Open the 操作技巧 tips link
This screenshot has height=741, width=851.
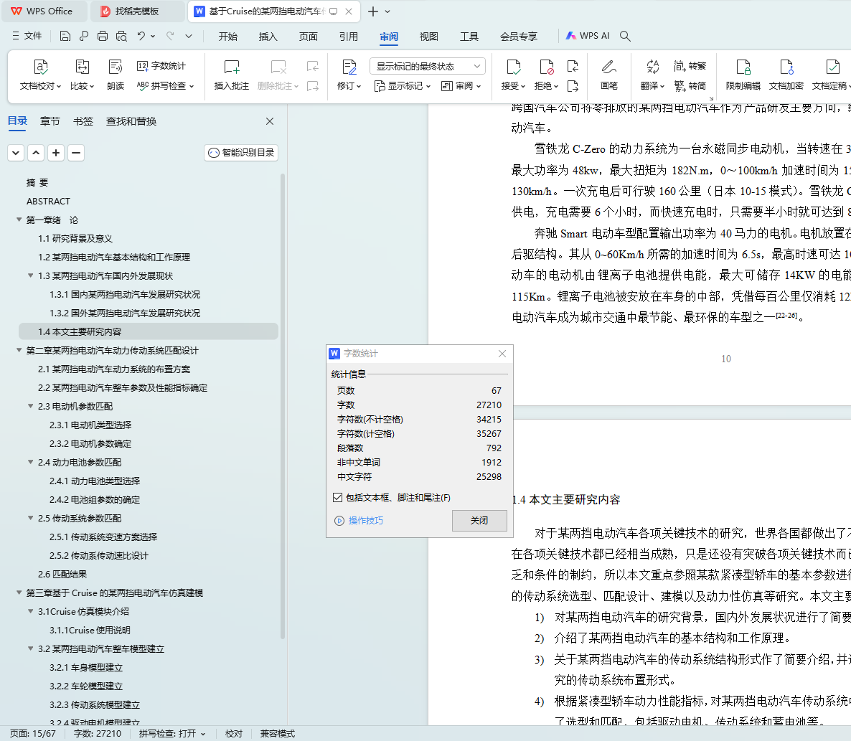click(359, 520)
